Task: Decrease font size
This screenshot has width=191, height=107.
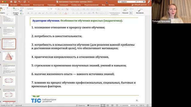Action: pyautogui.click(x=63, y=9)
